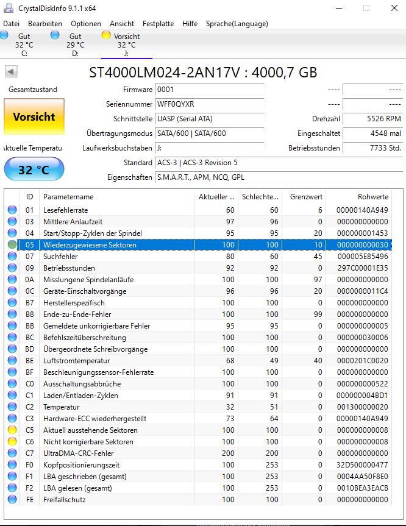Switch to the Gut 29 °C D: disk tab
The width and height of the screenshot is (406, 526).
click(75, 44)
